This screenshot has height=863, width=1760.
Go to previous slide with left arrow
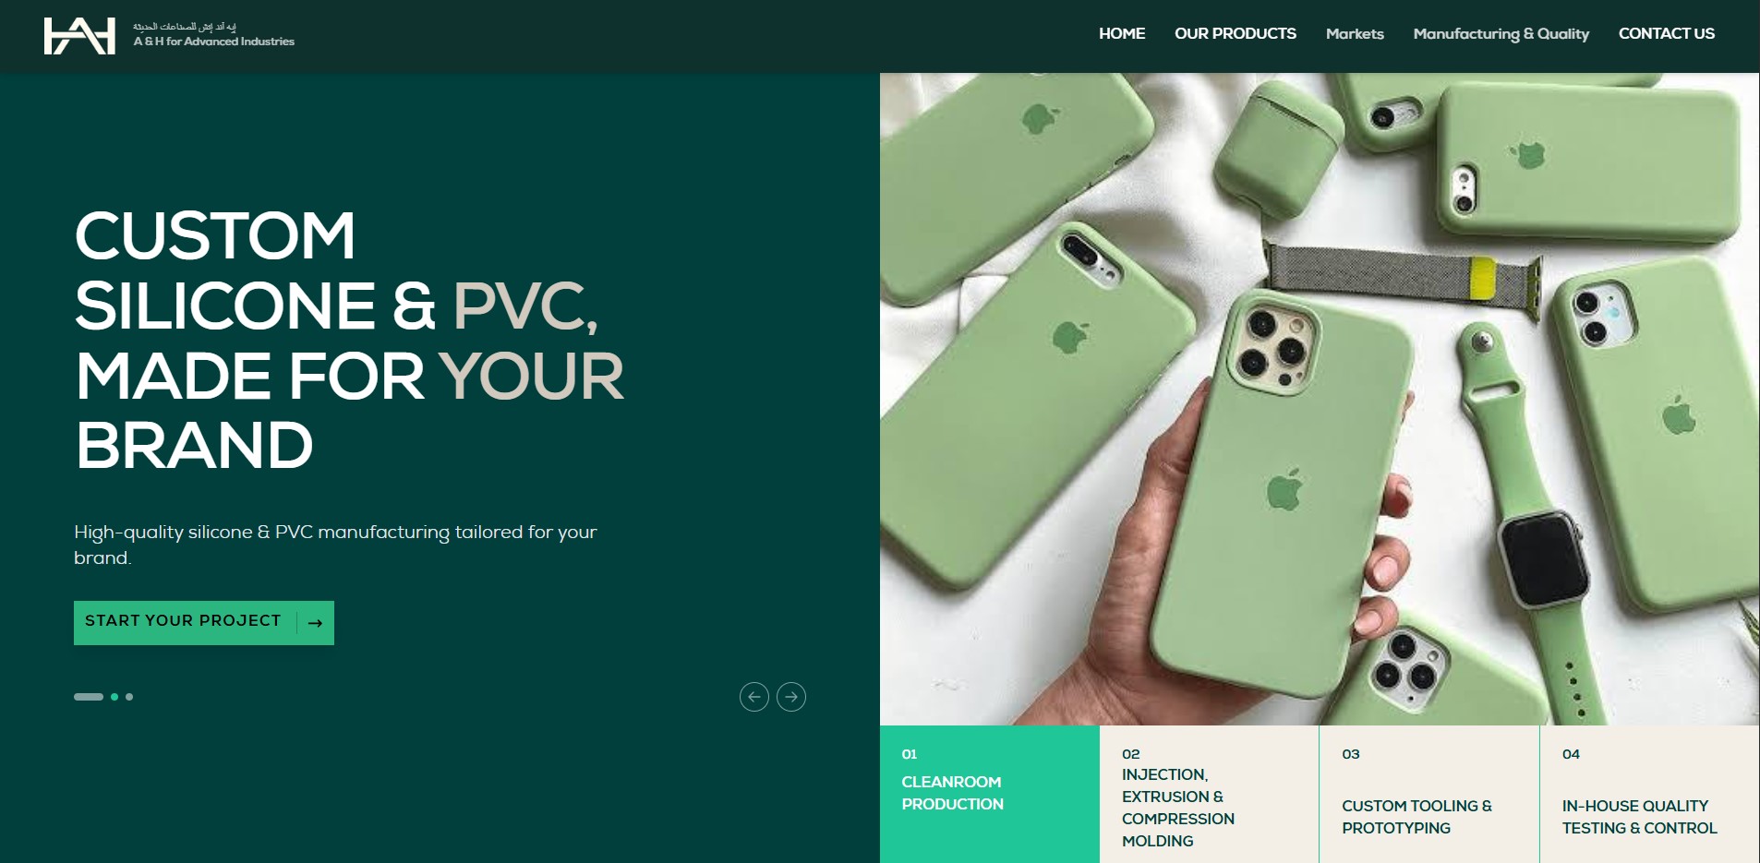click(x=754, y=697)
